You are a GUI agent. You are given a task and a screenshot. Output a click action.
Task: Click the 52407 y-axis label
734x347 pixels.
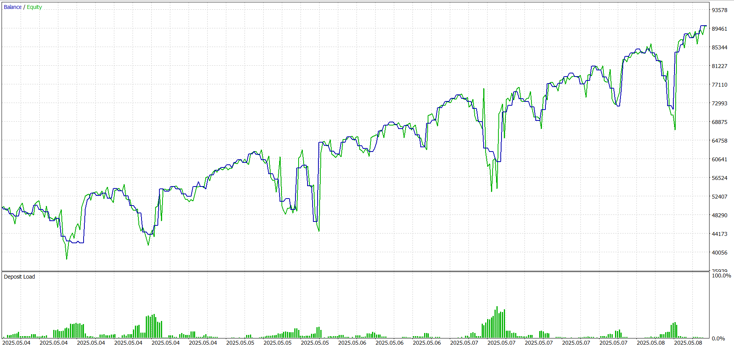(x=719, y=197)
